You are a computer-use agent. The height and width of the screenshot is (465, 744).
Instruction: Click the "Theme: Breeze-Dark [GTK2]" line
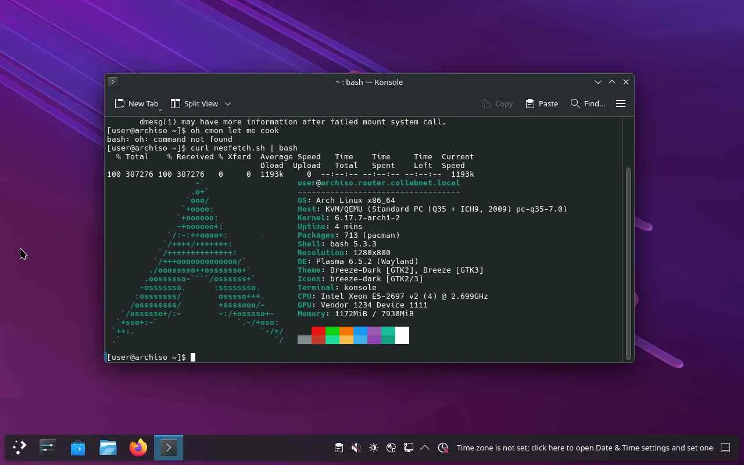tap(391, 270)
